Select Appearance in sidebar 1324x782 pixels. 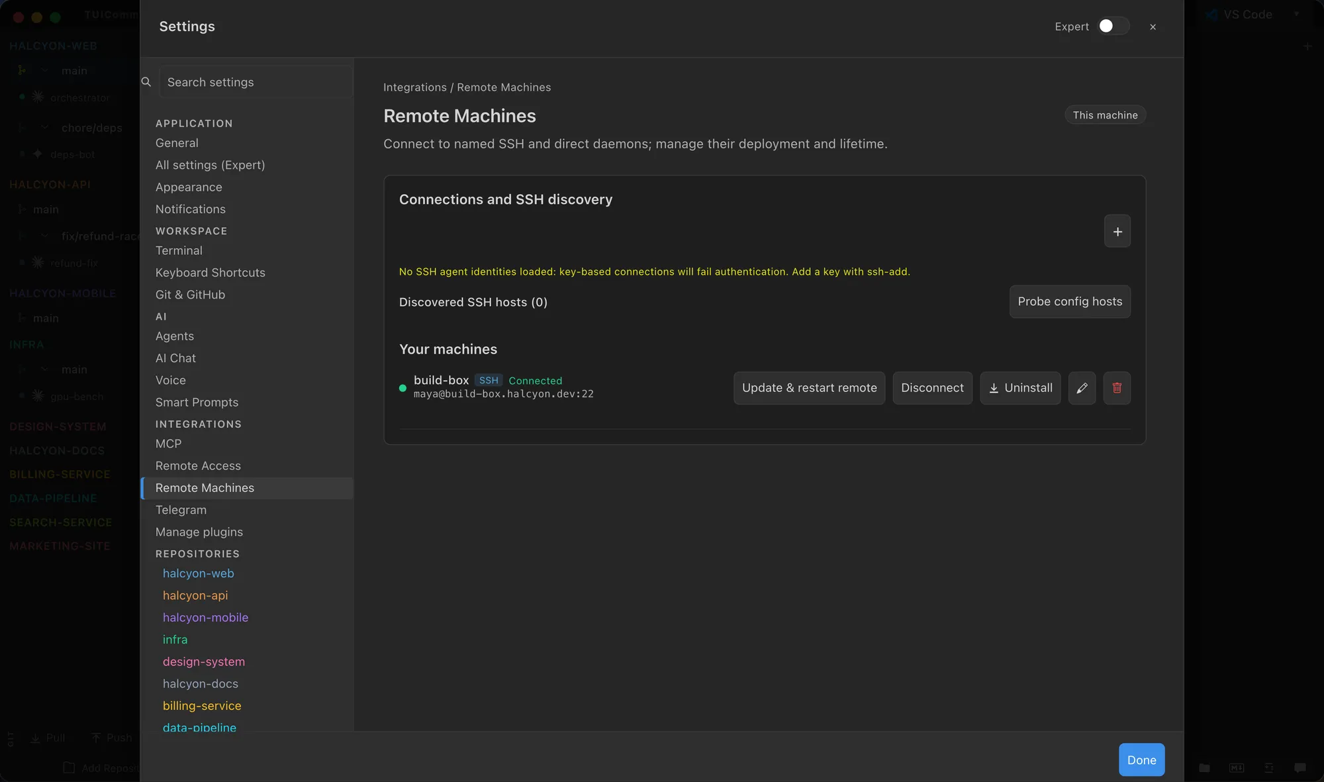pyautogui.click(x=247, y=187)
